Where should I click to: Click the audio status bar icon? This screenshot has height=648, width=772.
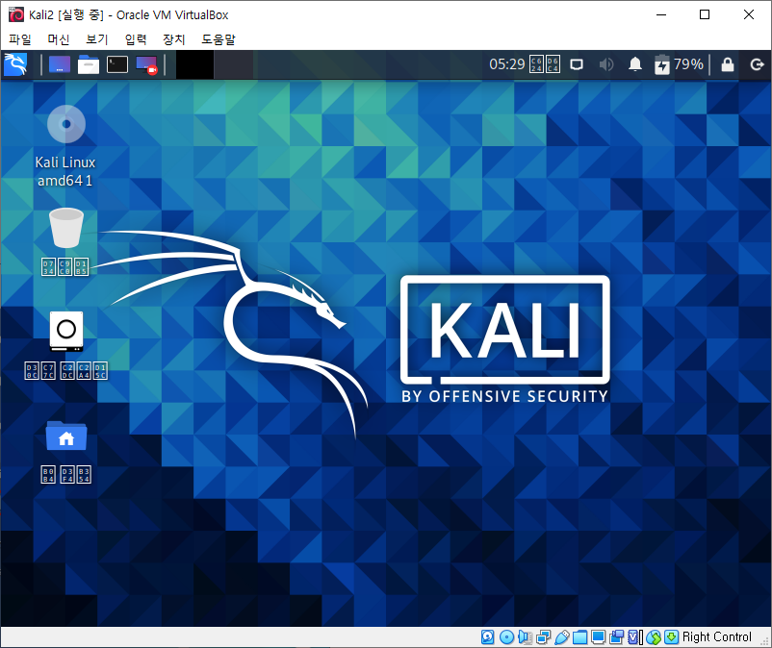(525, 637)
